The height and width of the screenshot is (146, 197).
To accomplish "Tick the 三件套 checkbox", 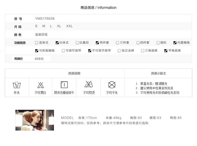I will (117, 43).
